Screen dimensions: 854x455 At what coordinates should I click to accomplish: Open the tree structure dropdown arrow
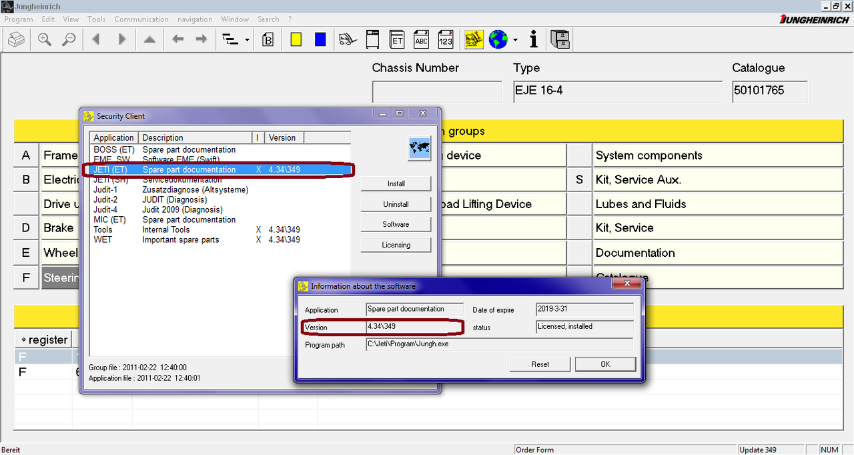tap(248, 40)
